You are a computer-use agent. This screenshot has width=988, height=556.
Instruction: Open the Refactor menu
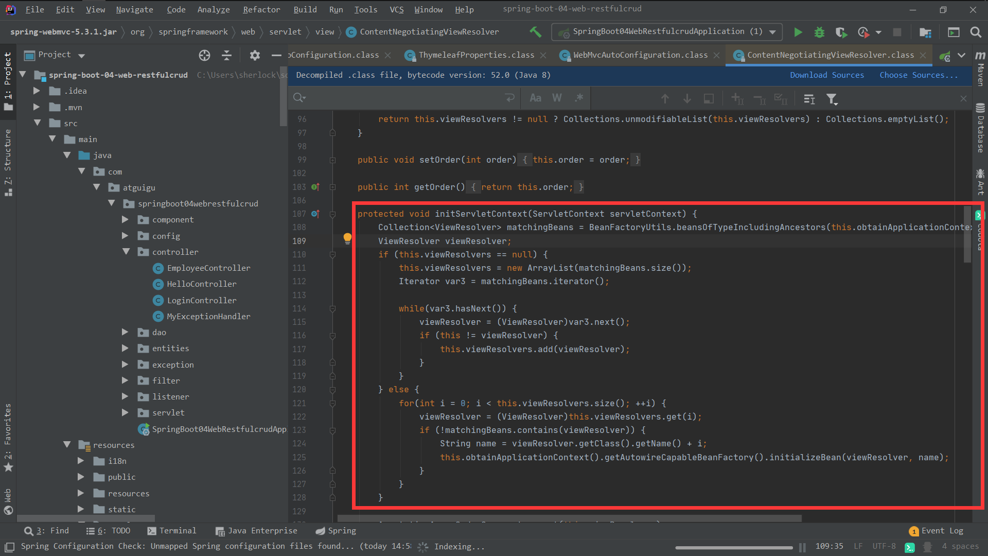261,9
